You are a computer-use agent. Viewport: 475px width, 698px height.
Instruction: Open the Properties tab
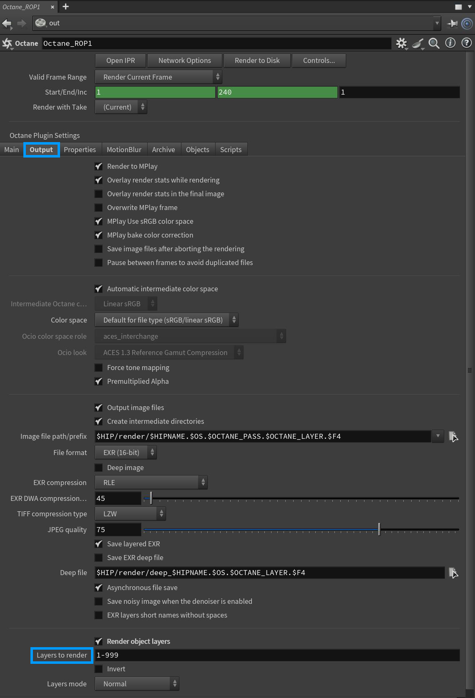point(80,150)
